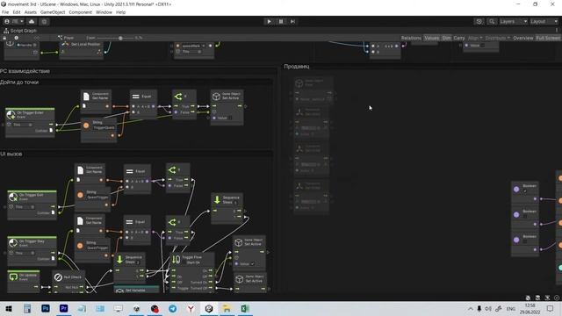Select the On Trigger Exit event node icon
562x316 pixels.
[x=13, y=197]
